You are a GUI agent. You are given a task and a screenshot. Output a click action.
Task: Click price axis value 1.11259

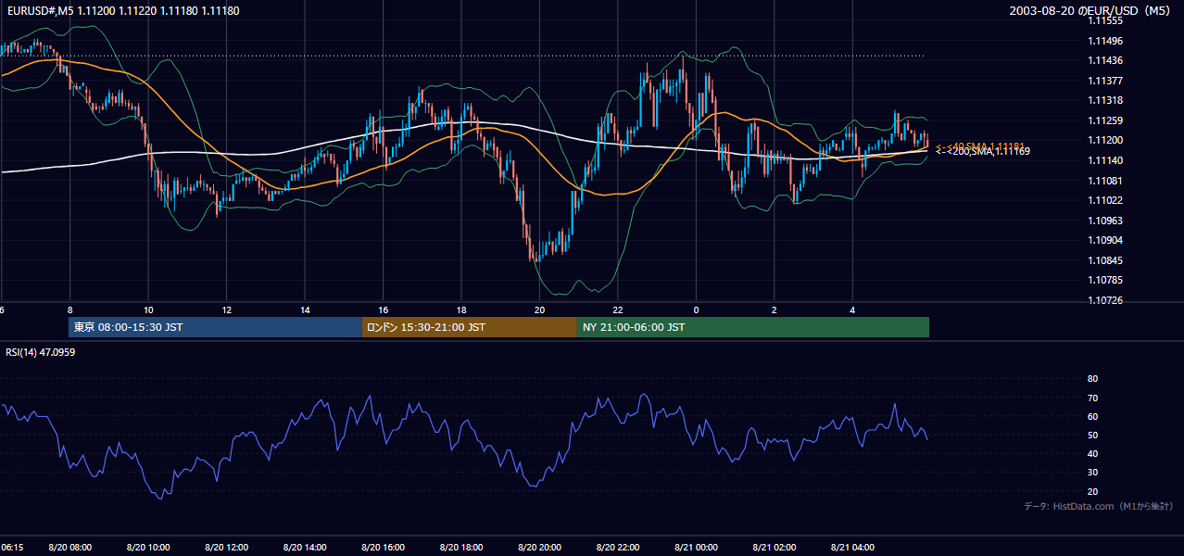[x=1105, y=120]
